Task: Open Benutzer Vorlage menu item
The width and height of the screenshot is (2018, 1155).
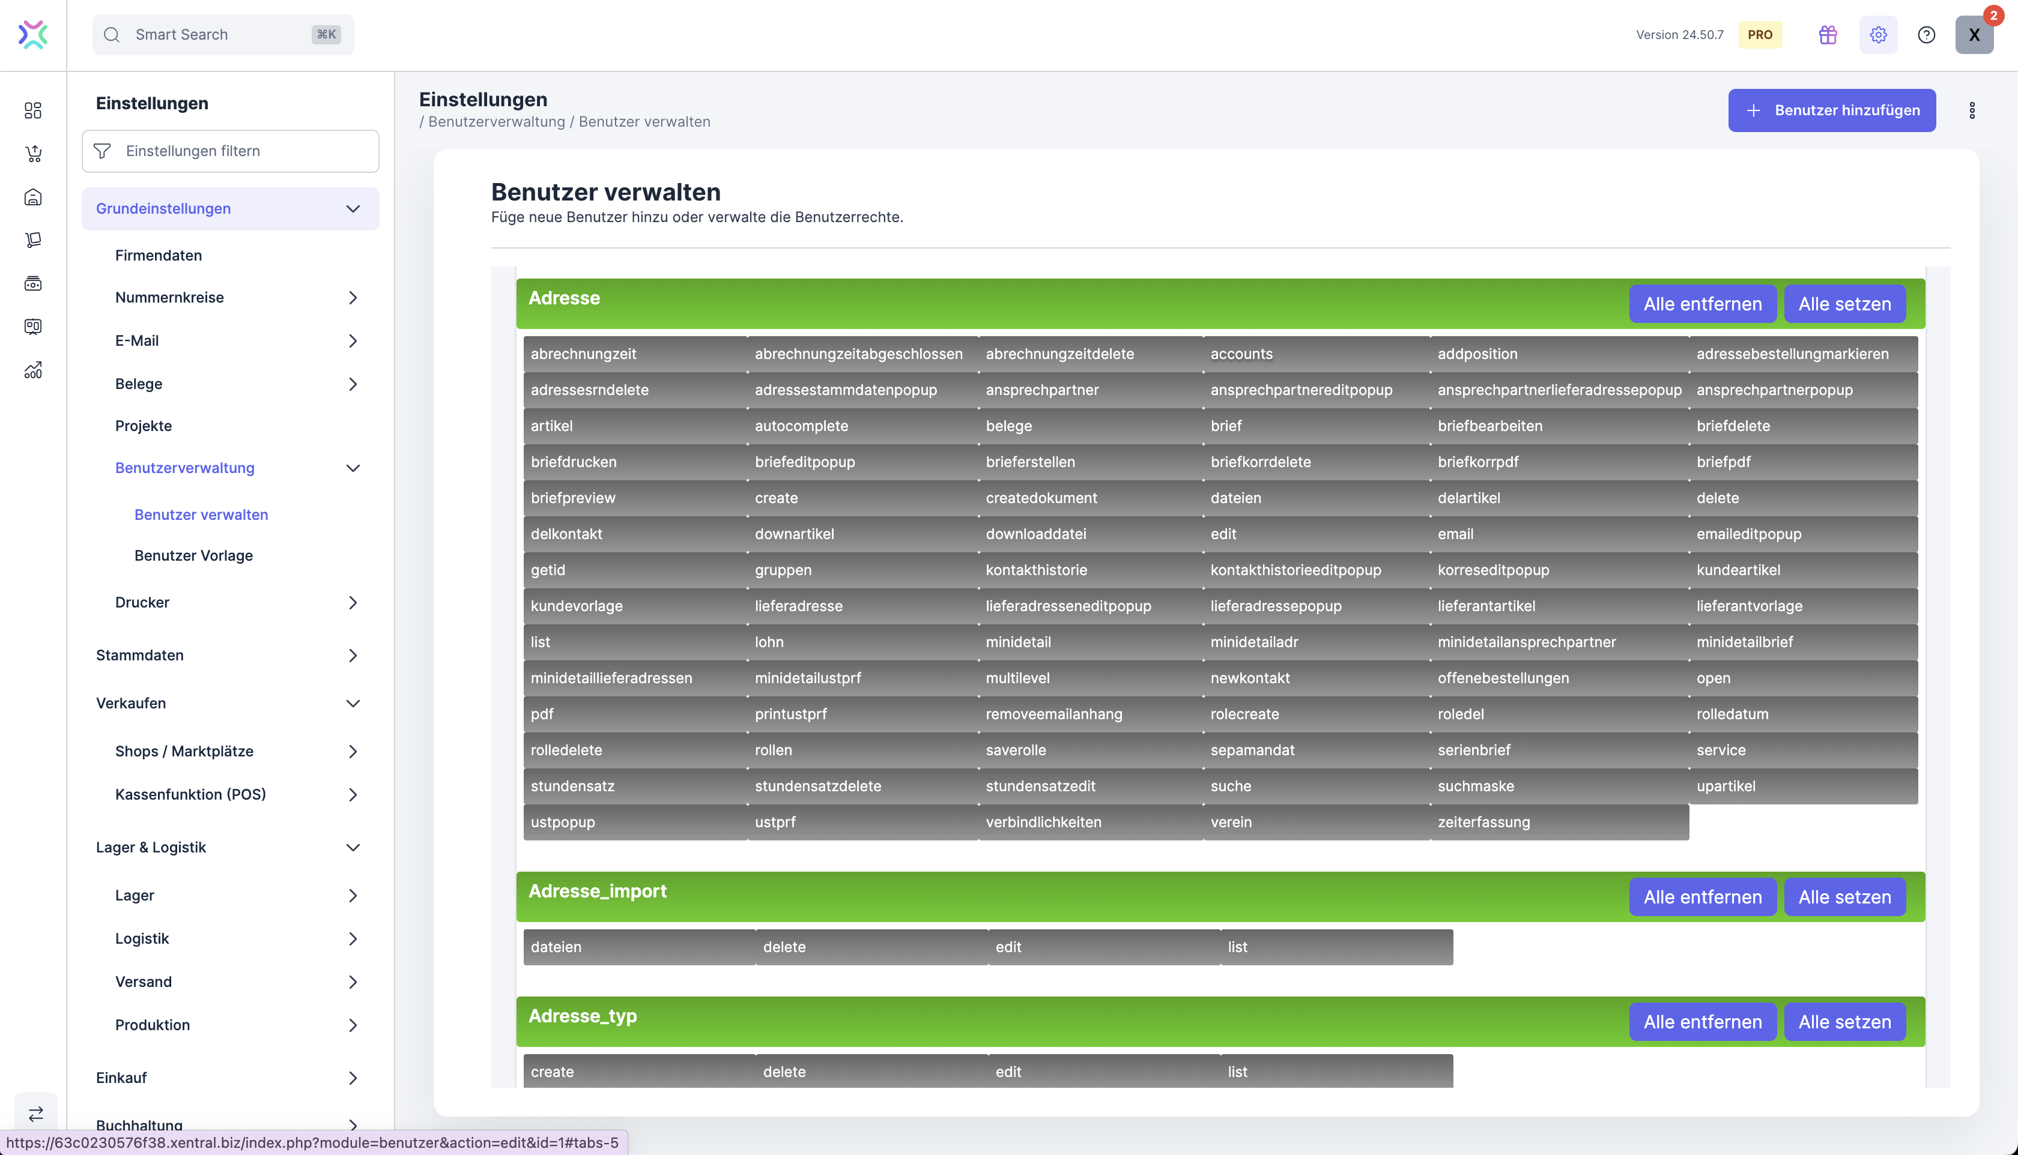Action: click(193, 555)
